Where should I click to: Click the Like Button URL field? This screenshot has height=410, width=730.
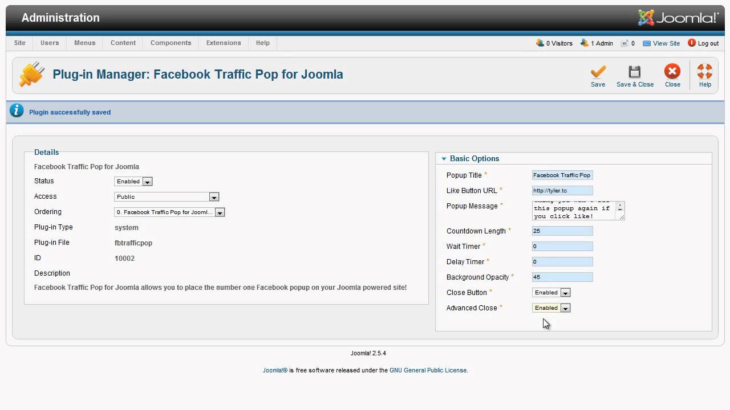point(562,191)
